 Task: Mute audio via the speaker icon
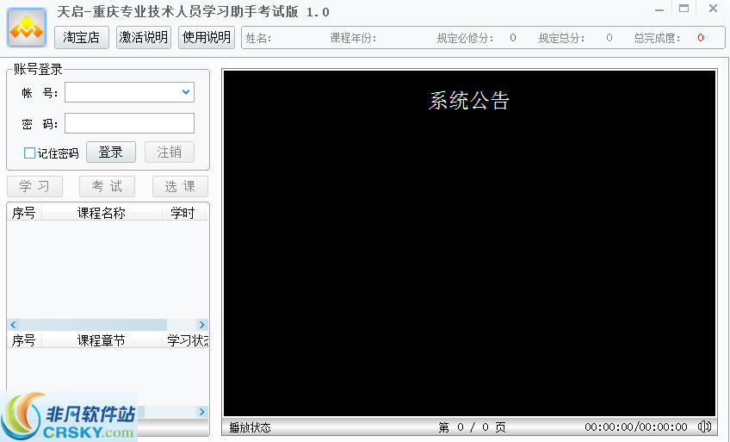704,426
